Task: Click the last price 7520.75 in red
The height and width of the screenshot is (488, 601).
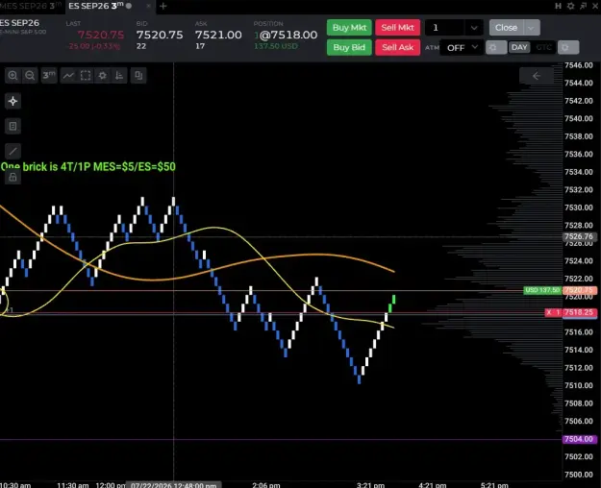Action: 100,35
